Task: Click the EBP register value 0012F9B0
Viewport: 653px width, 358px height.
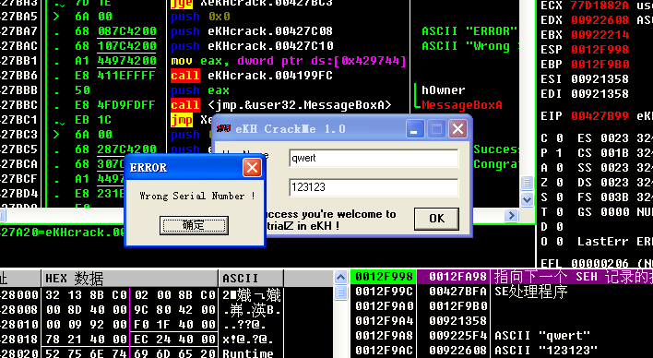Action: 600,65
